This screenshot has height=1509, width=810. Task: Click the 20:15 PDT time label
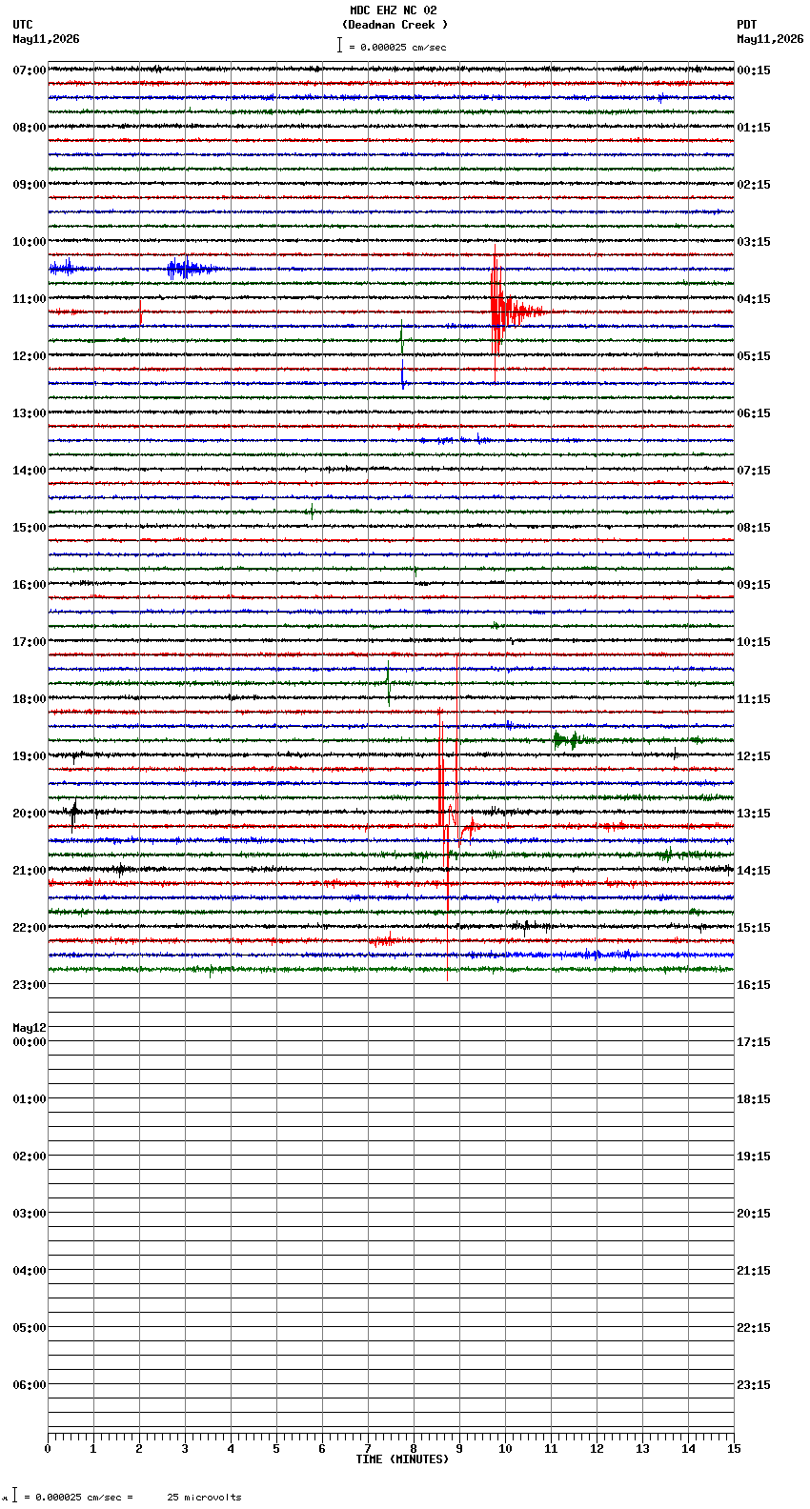(754, 1214)
